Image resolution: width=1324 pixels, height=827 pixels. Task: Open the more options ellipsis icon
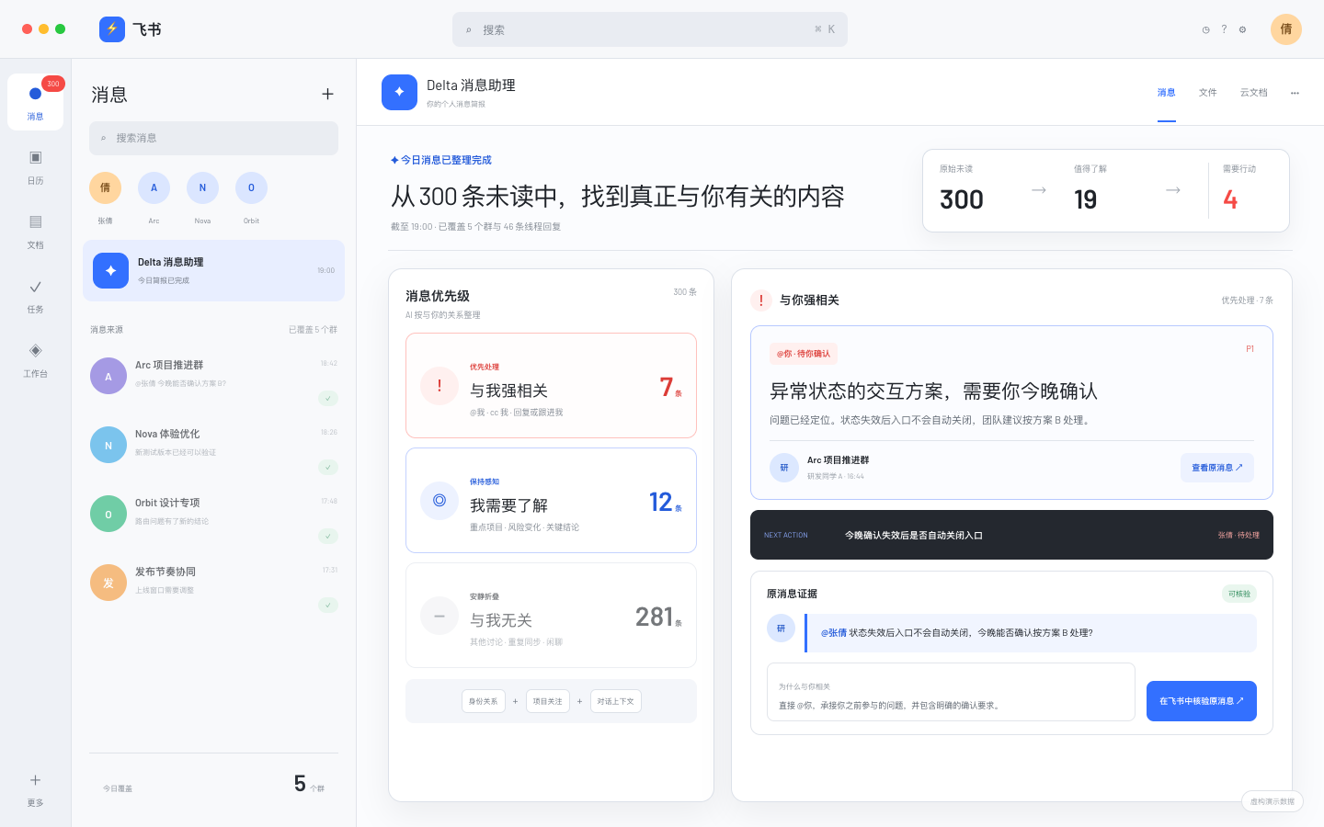[1295, 93]
